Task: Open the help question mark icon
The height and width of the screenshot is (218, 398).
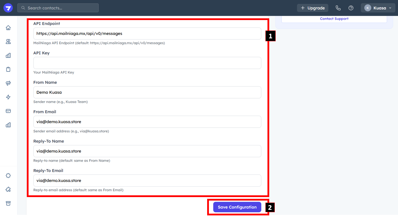Action: (x=351, y=8)
